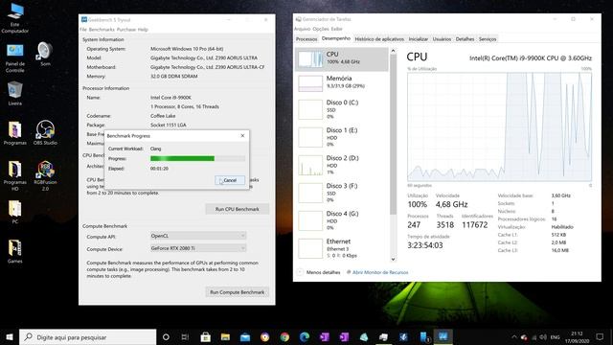This screenshot has width=613, height=345.
Task: Open Microsoft Edge from the taskbar
Action: [305, 336]
